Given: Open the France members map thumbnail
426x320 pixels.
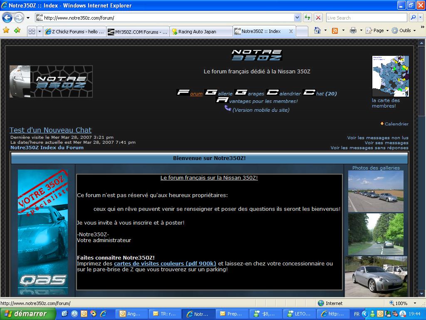Looking at the screenshot, I should point(390,76).
